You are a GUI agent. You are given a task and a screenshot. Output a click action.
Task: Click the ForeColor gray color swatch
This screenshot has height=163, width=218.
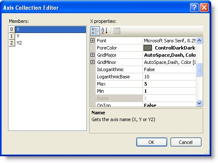click(148, 48)
